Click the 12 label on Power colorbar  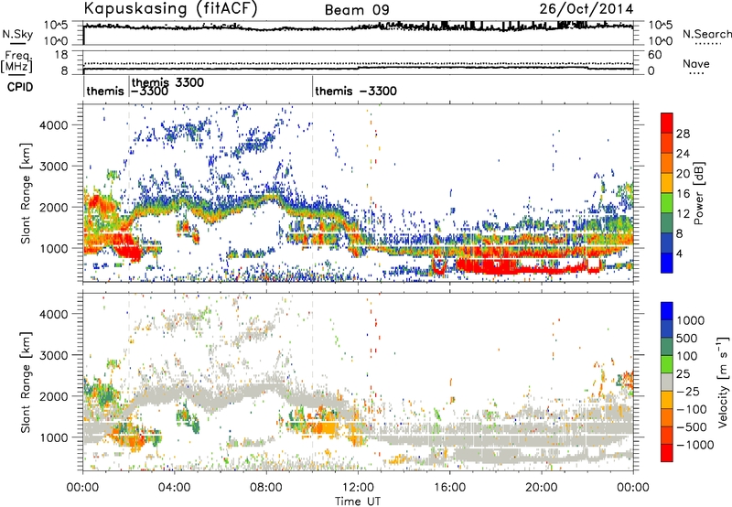pyautogui.click(x=683, y=214)
